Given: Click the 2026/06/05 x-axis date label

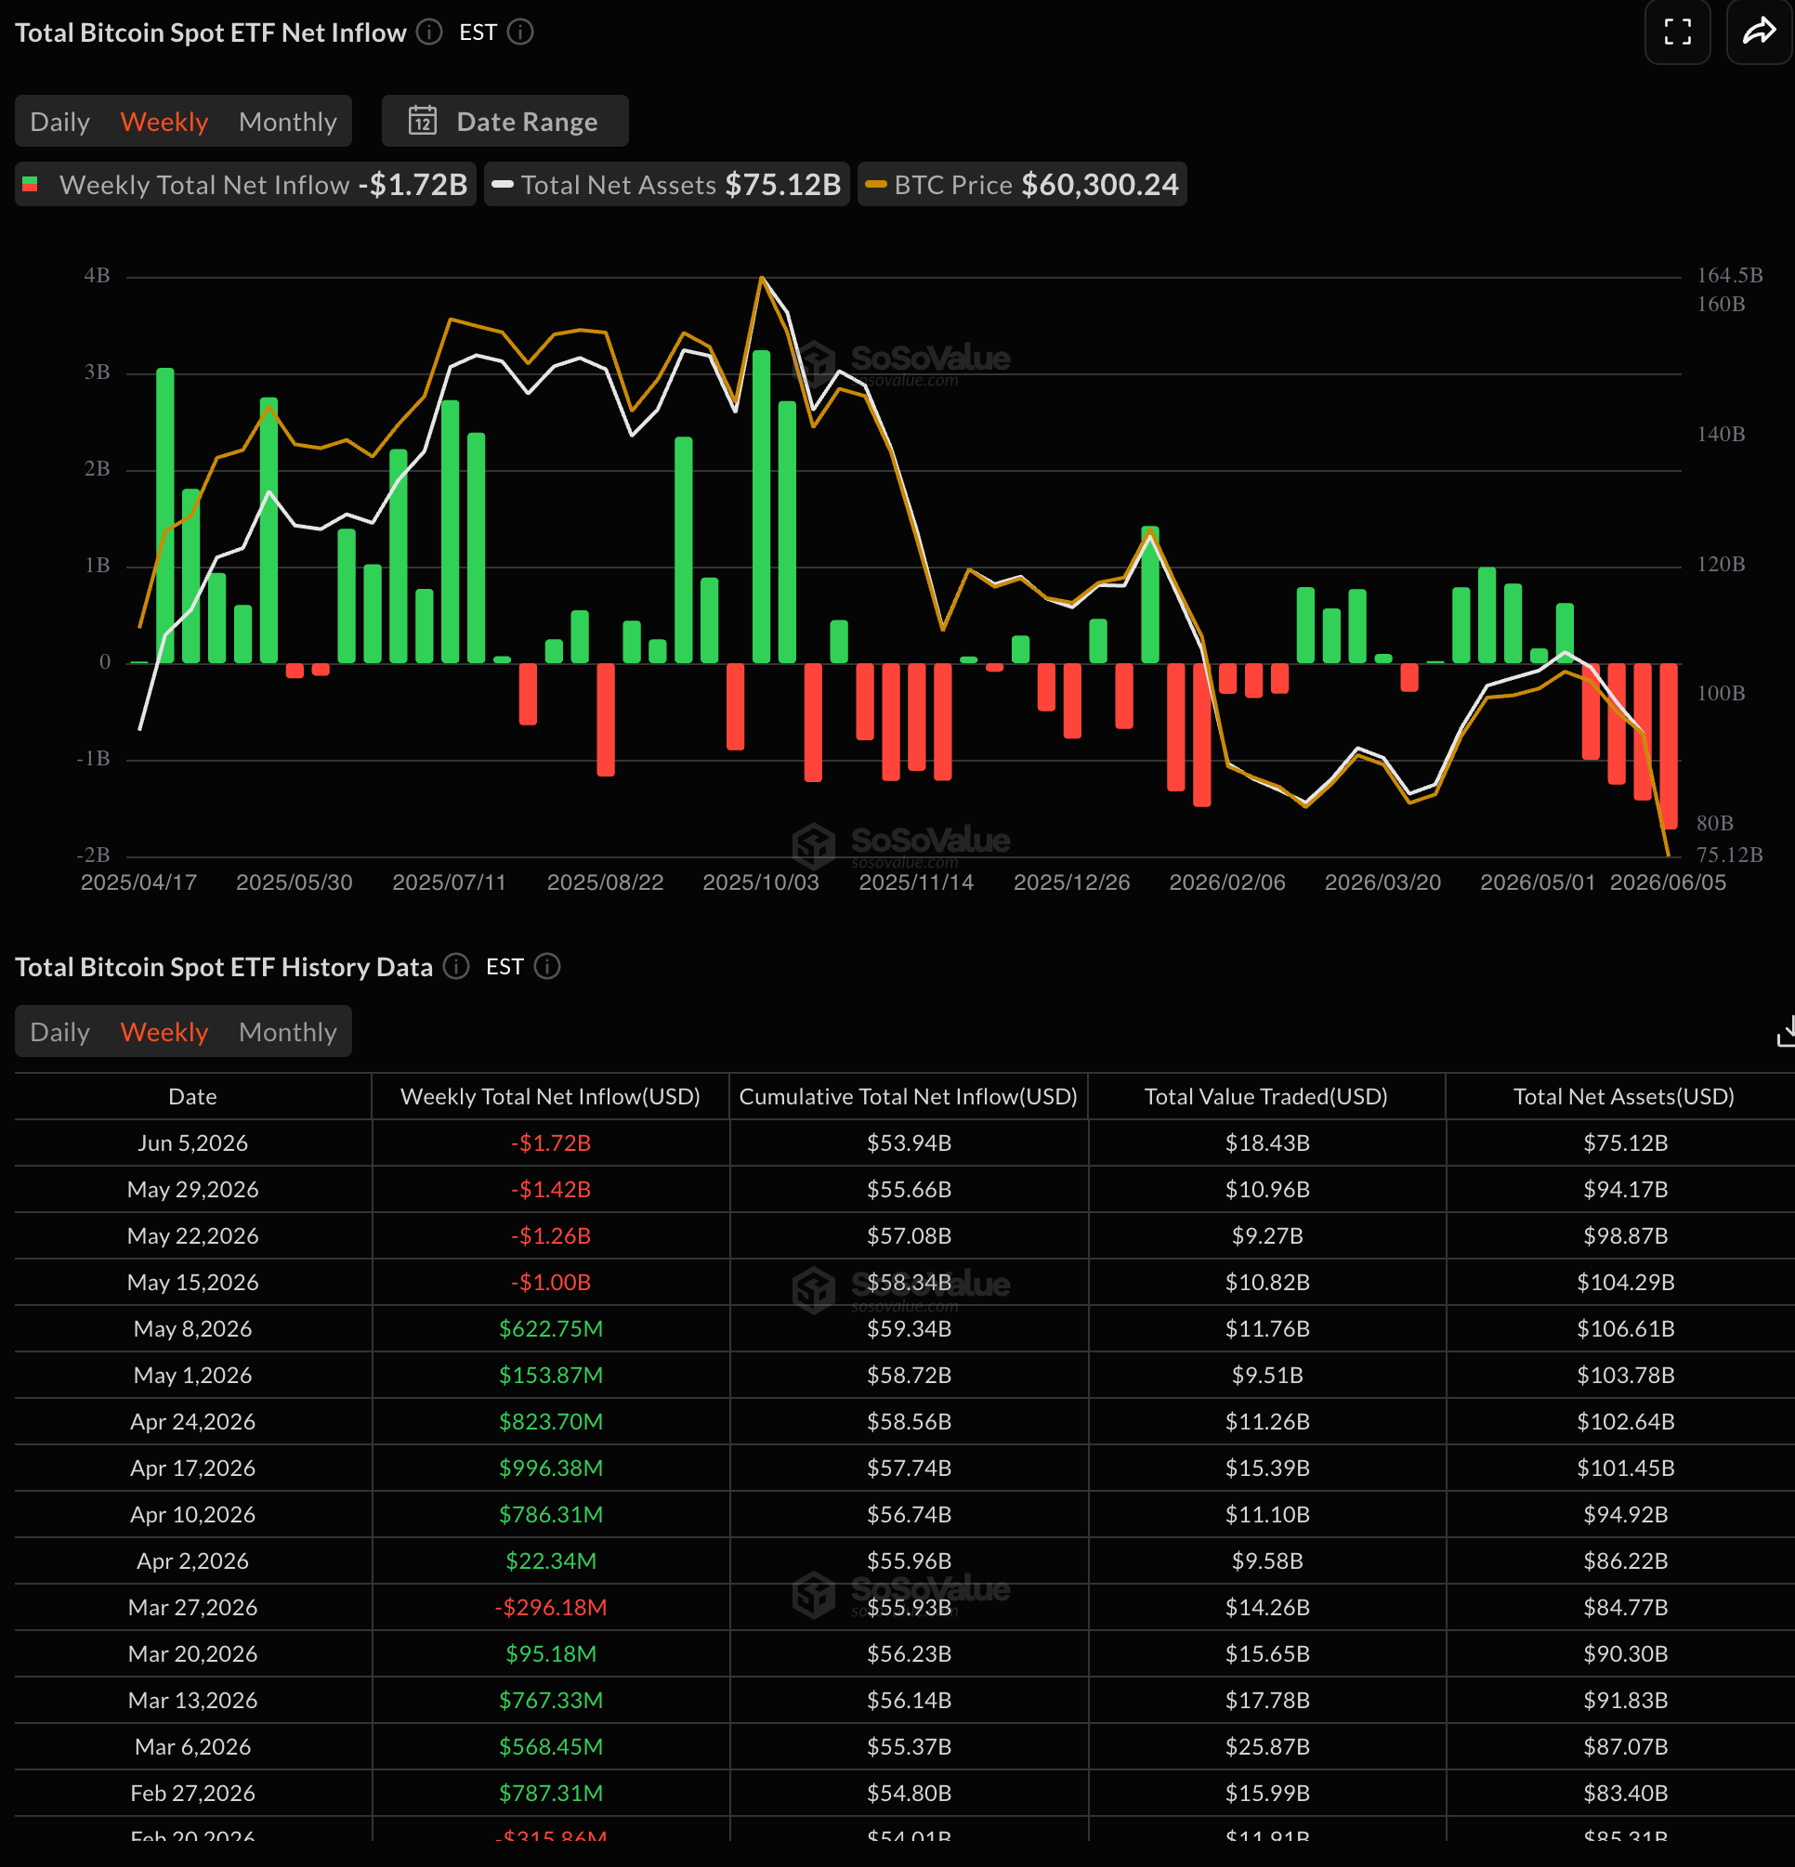Looking at the screenshot, I should [1668, 883].
